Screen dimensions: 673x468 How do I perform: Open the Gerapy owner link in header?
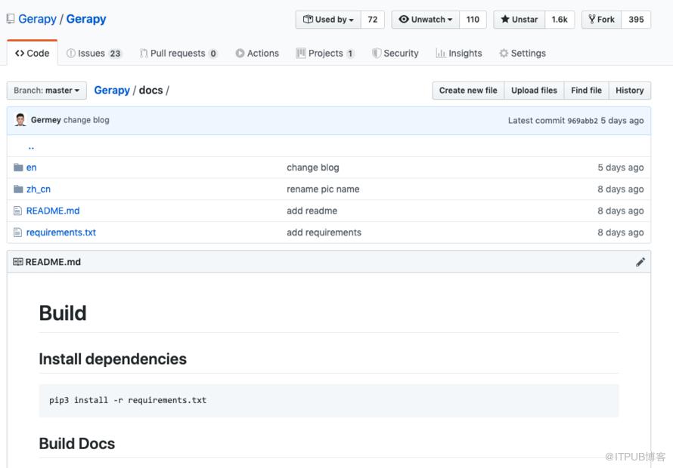point(37,19)
